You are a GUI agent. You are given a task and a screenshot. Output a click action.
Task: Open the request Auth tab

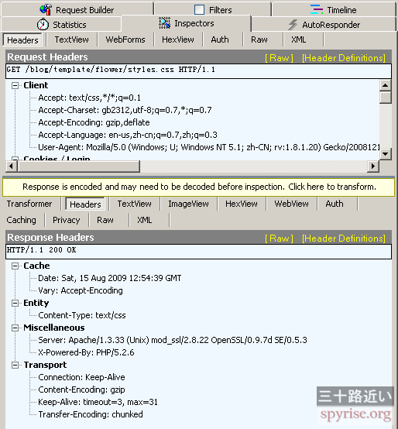pos(220,39)
